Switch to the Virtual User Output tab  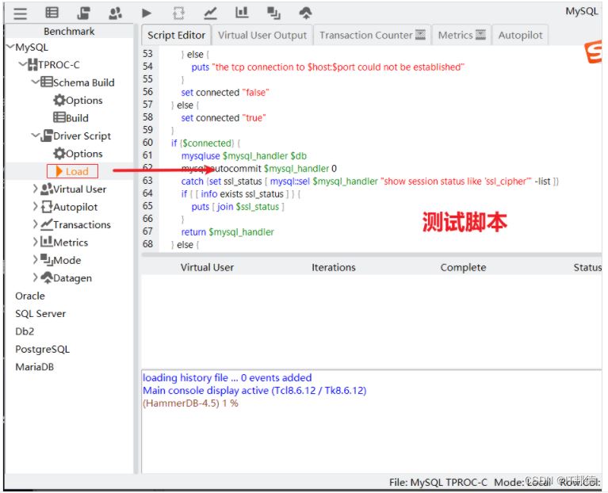coord(262,35)
